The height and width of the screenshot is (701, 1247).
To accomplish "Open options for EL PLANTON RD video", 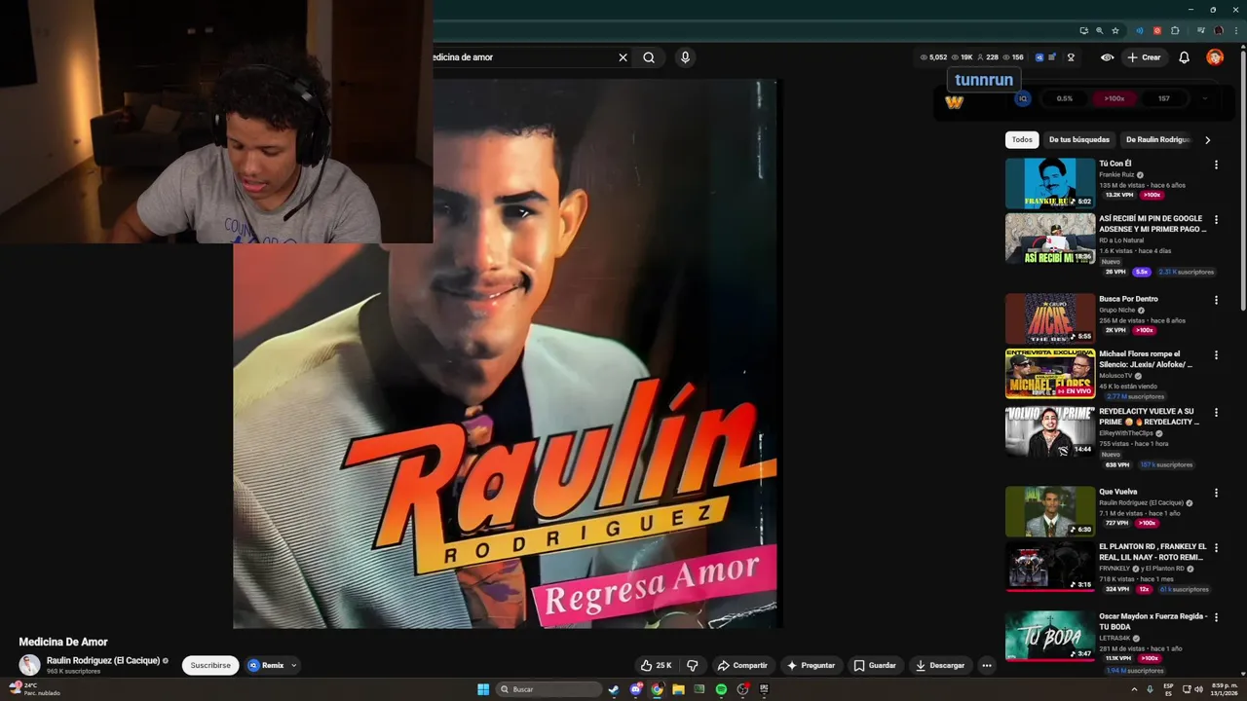I will (x=1216, y=548).
